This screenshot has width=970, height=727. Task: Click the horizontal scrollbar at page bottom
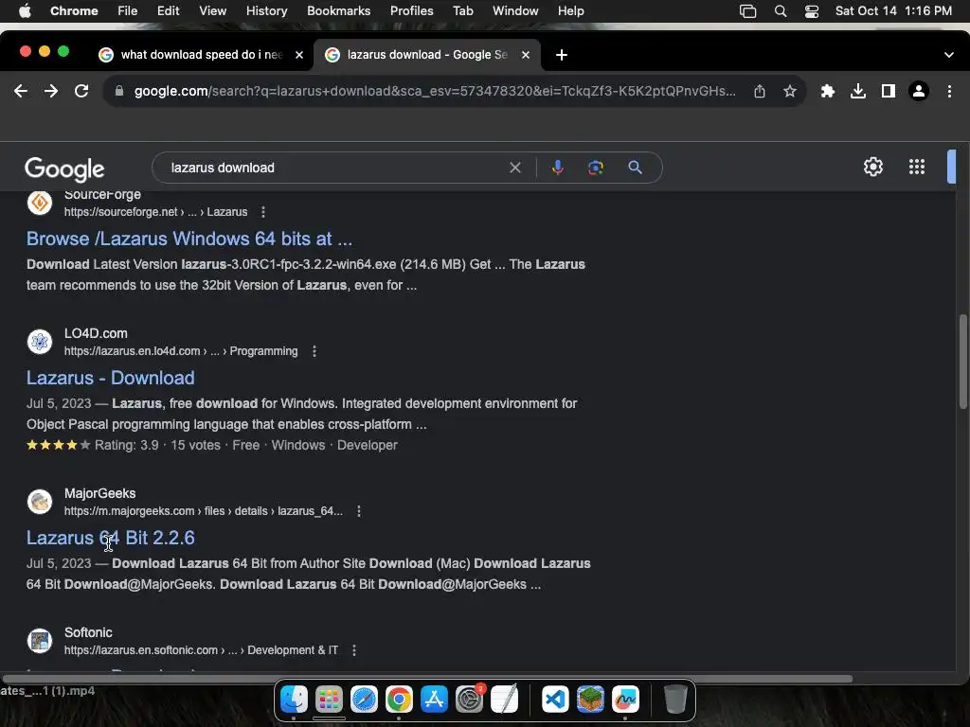pos(427,679)
